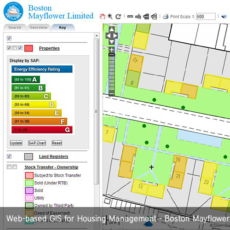Click the Owned by Third Party swatch
Screen dimensions: 230x230
point(29,206)
